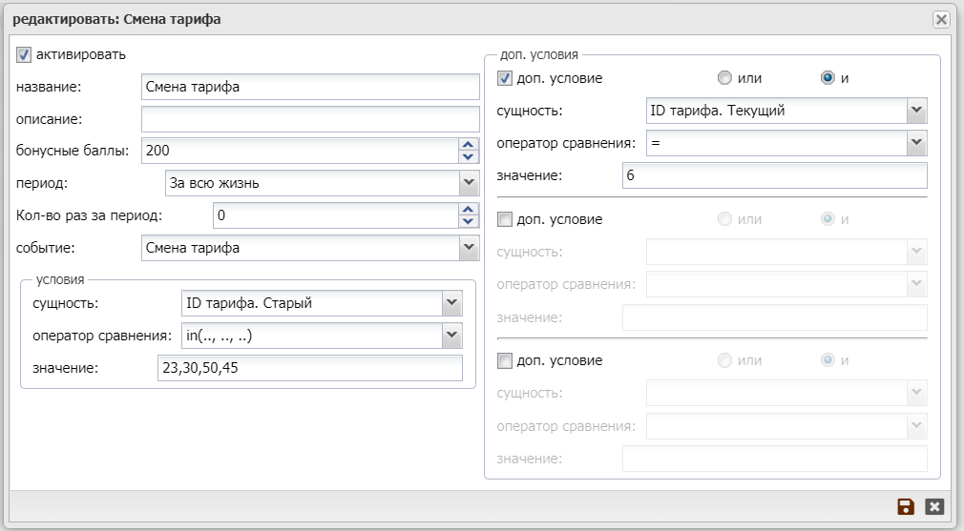Increase bonus points with the up spinner arrow

click(x=468, y=144)
